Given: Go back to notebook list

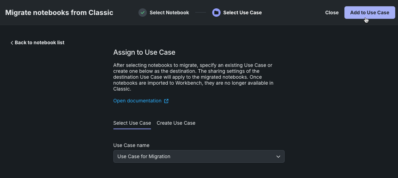Looking at the screenshot, I should [x=39, y=42].
